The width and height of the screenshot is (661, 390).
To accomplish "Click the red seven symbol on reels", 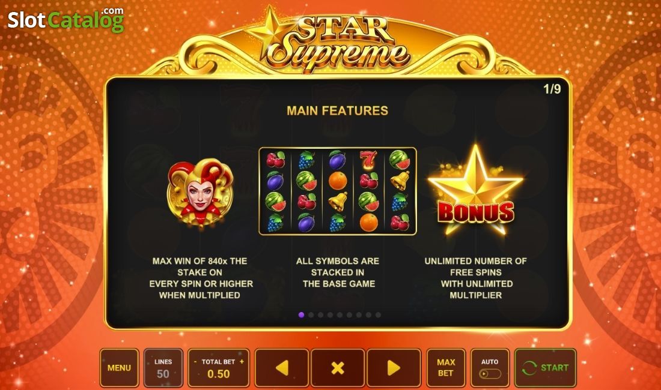I will 368,161.
